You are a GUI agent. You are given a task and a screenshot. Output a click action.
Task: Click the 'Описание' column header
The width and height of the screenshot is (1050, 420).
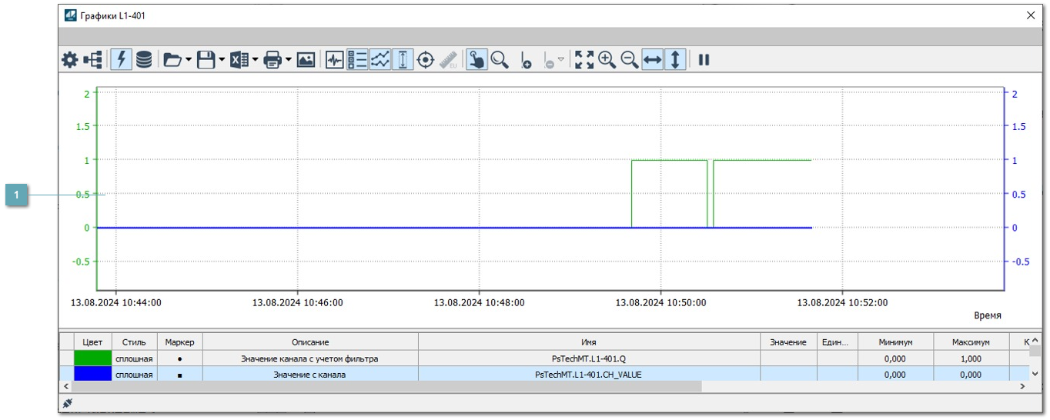310,342
